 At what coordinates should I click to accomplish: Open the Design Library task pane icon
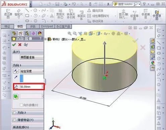click(x=153, y=46)
